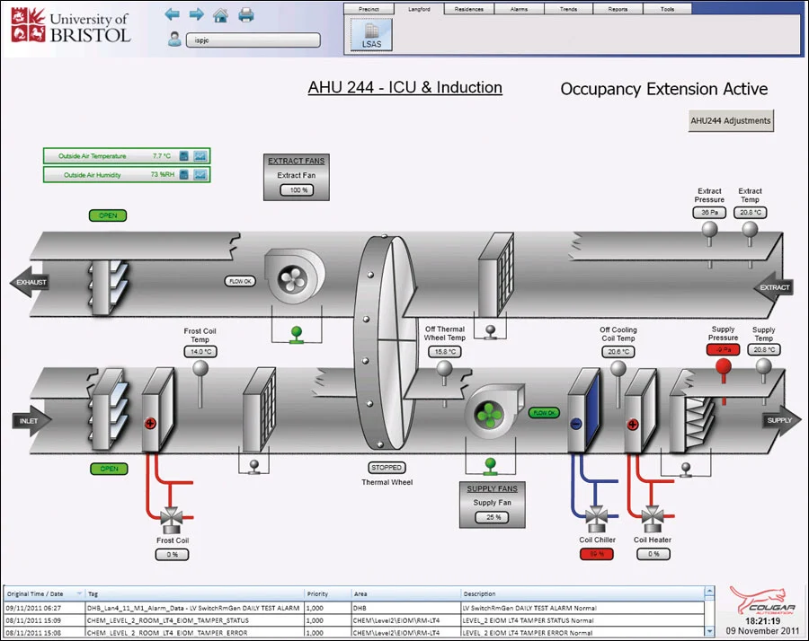Open trend graph for Outside Air Humidity
This screenshot has width=809, height=641.
tap(200, 174)
